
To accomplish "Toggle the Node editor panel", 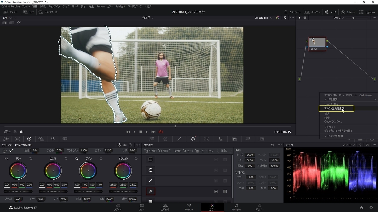I will pyautogui.click(x=330, y=12).
